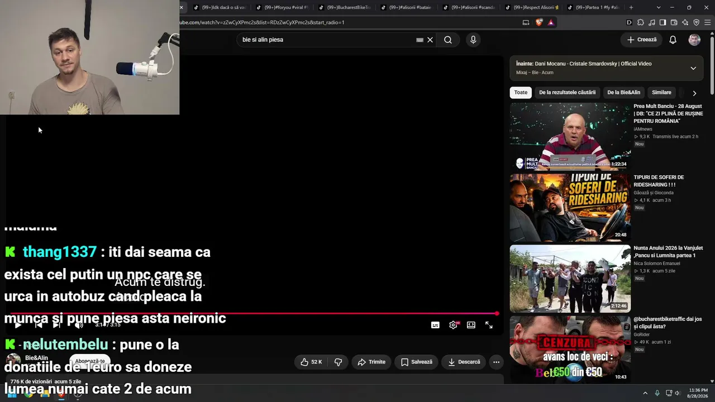Save video with Salvează button
Screen dimensions: 715x402
[417, 362]
